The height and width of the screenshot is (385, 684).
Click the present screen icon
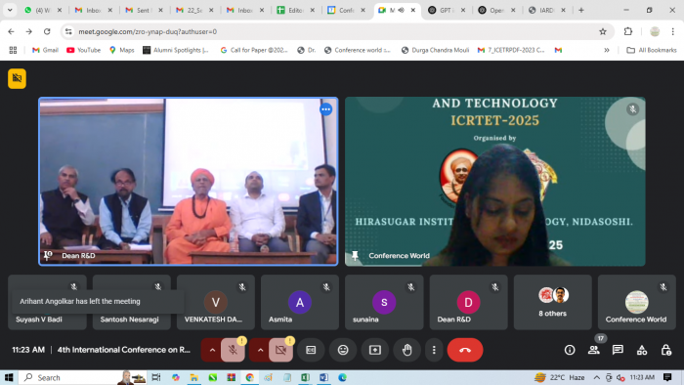pyautogui.click(x=374, y=350)
